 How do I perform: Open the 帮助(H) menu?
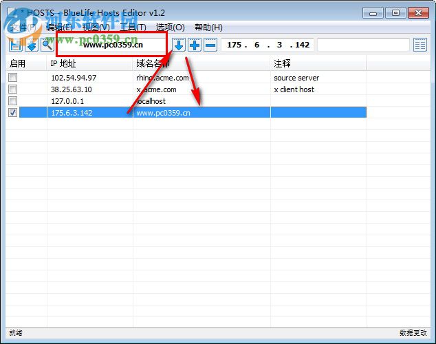(208, 28)
